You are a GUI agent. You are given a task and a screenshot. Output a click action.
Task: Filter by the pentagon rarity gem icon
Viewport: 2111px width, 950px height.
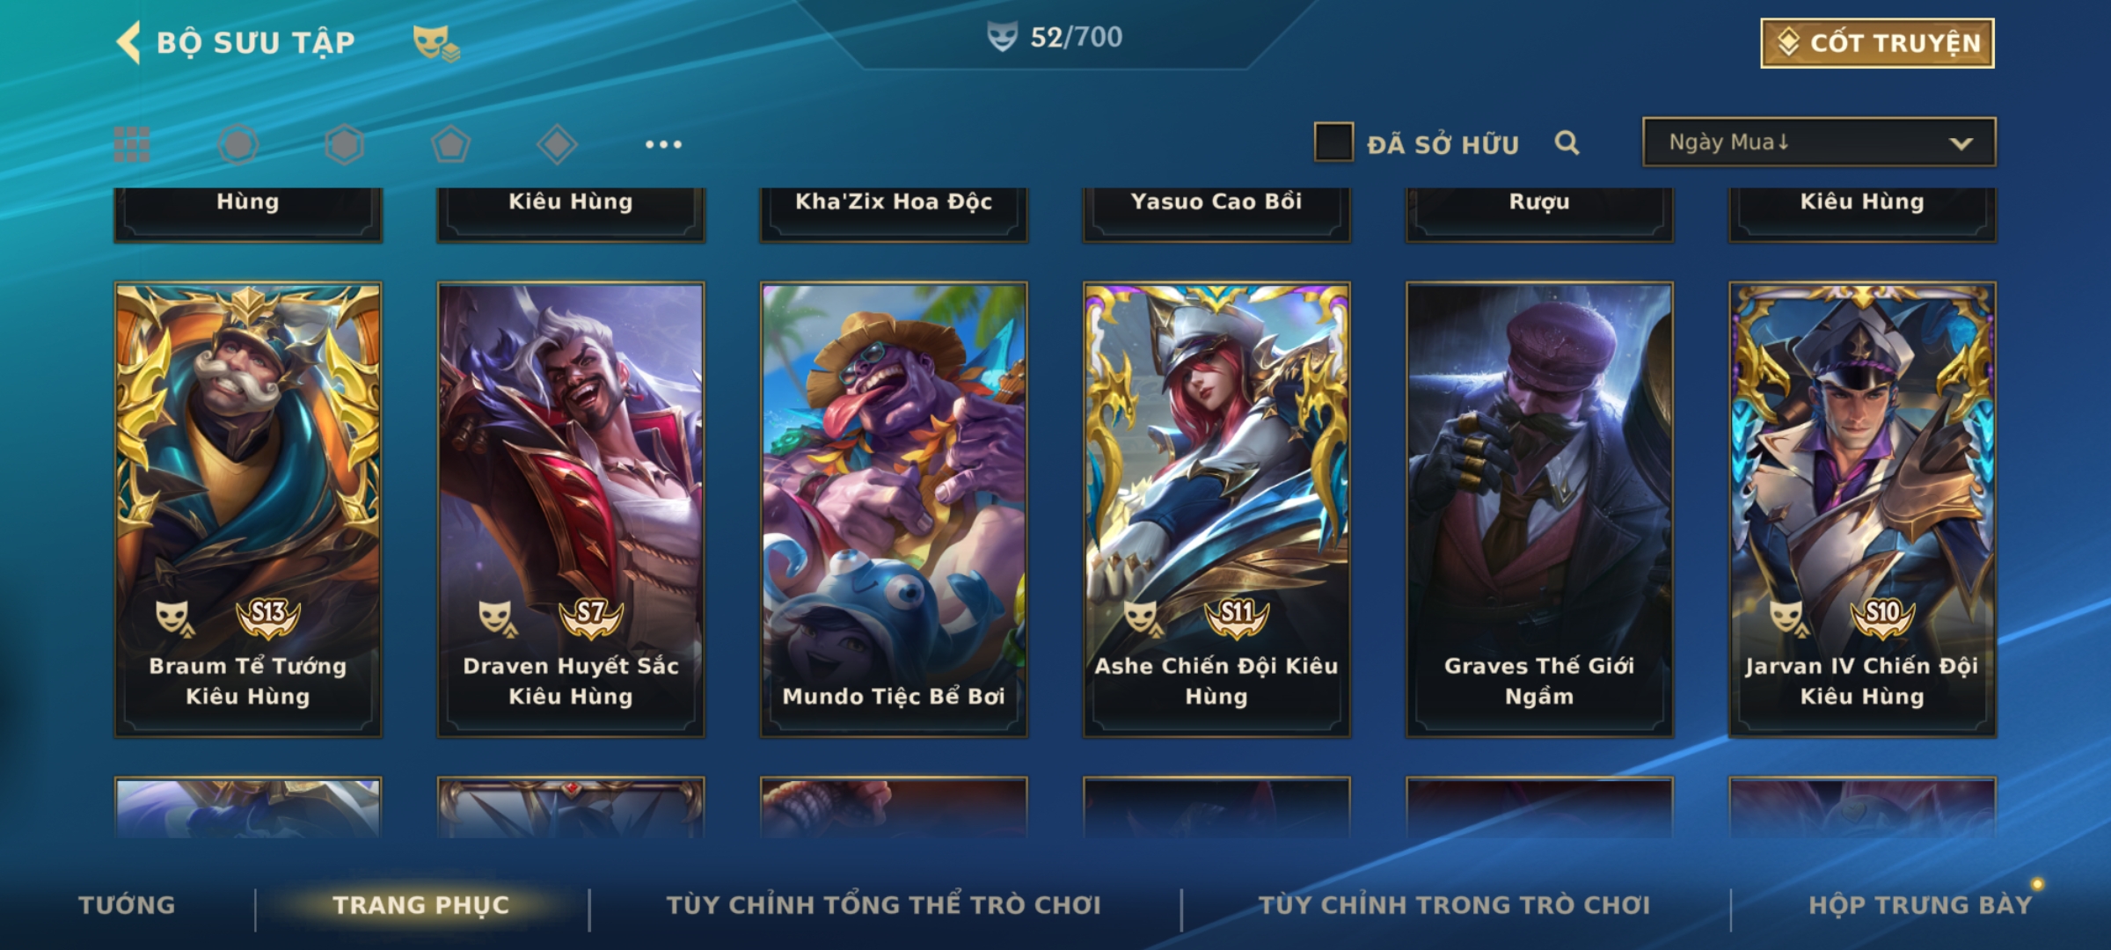coord(450,144)
